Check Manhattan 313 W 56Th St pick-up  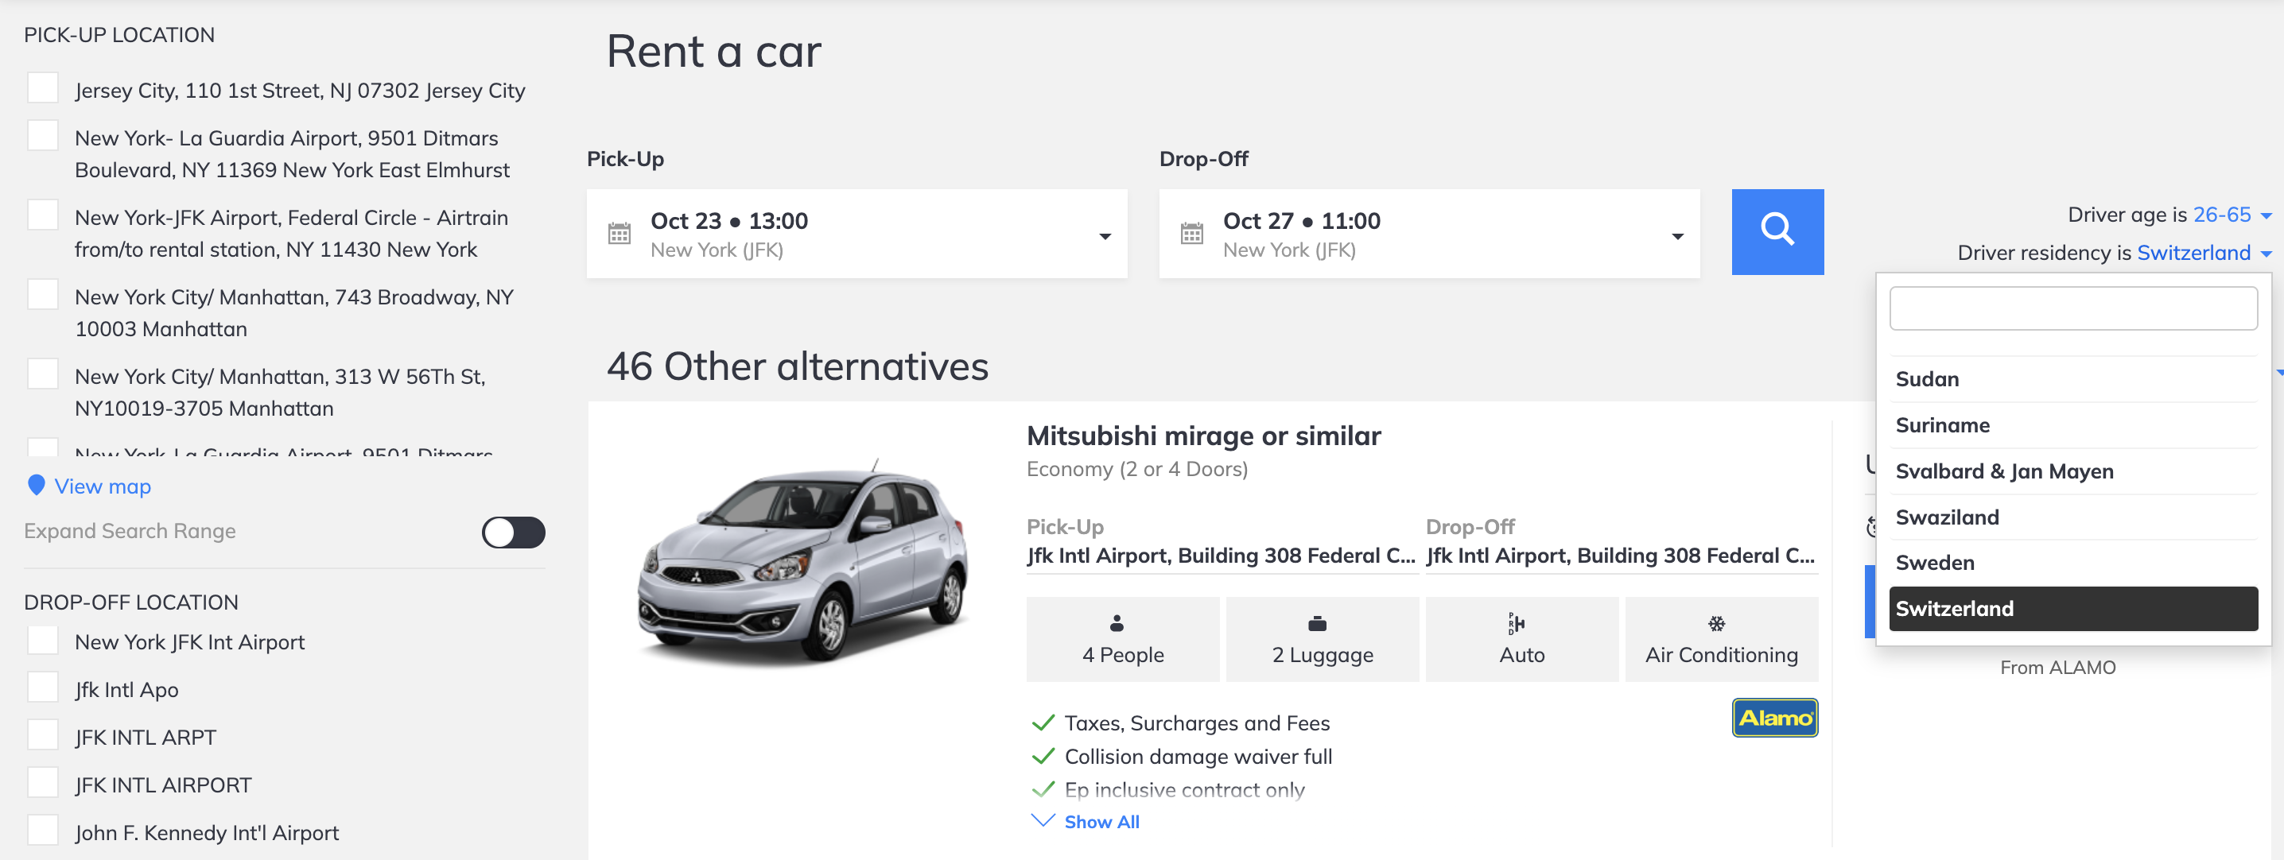click(43, 375)
